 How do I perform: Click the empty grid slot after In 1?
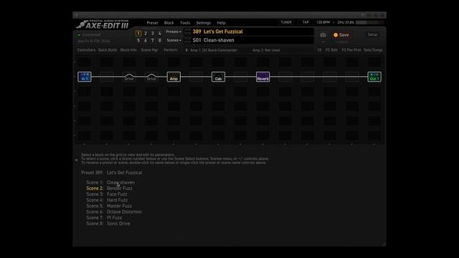(107, 77)
